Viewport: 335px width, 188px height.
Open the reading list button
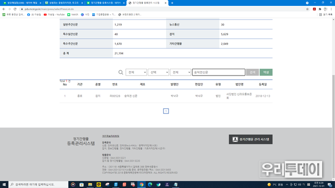click(x=326, y=14)
